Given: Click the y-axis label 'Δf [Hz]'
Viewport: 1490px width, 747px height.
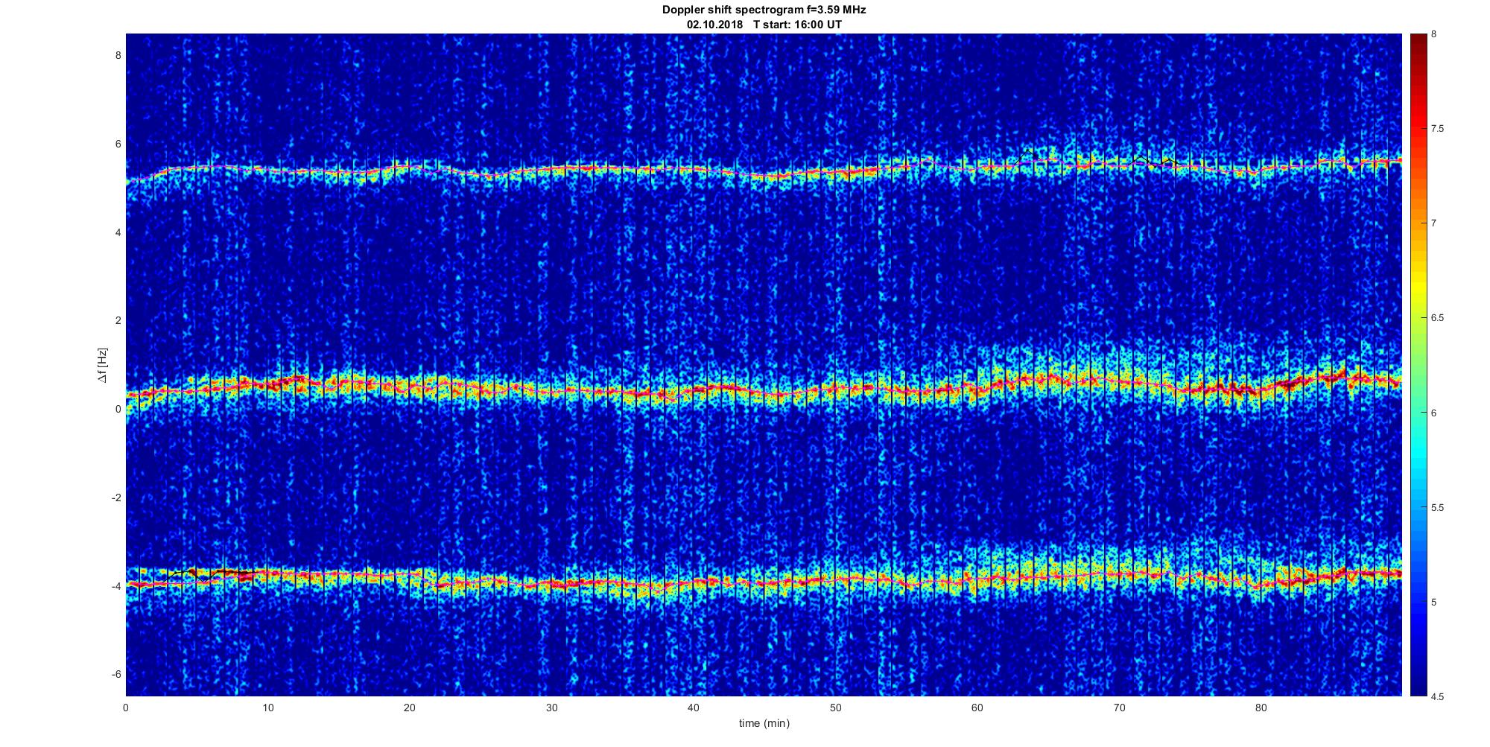Looking at the screenshot, I should coord(102,366).
